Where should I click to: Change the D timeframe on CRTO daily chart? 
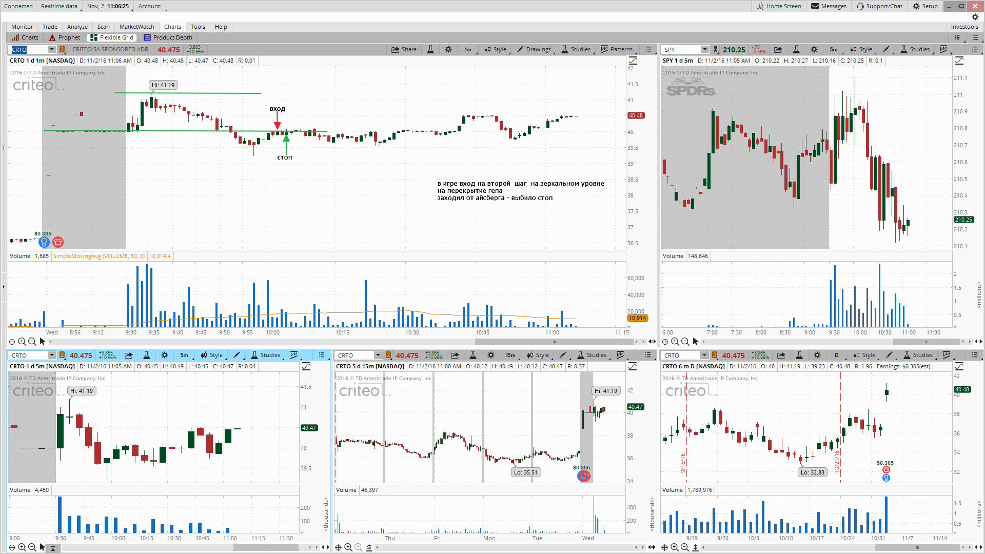click(x=837, y=355)
